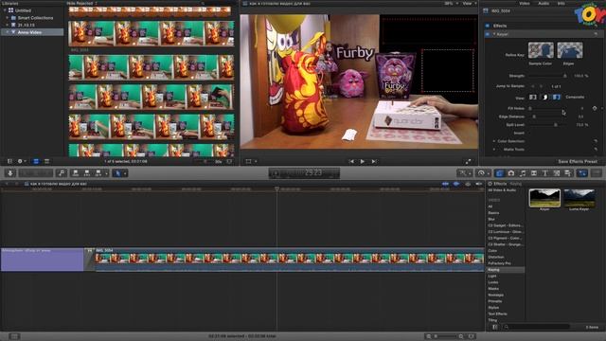Viewport: 606px width, 341px height.
Task: Go to next edit in viewer
Action: pyautogui.click(x=374, y=161)
